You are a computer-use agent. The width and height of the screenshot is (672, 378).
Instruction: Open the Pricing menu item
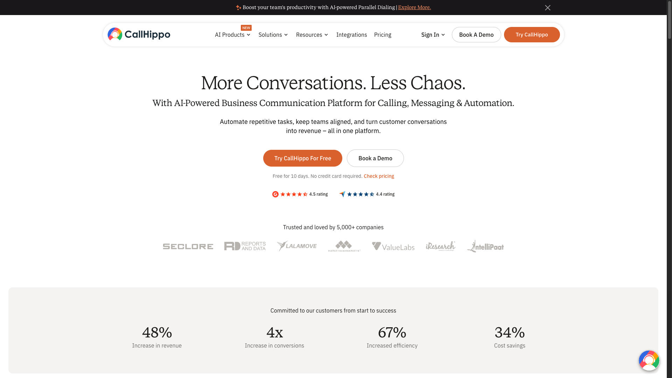[383, 35]
